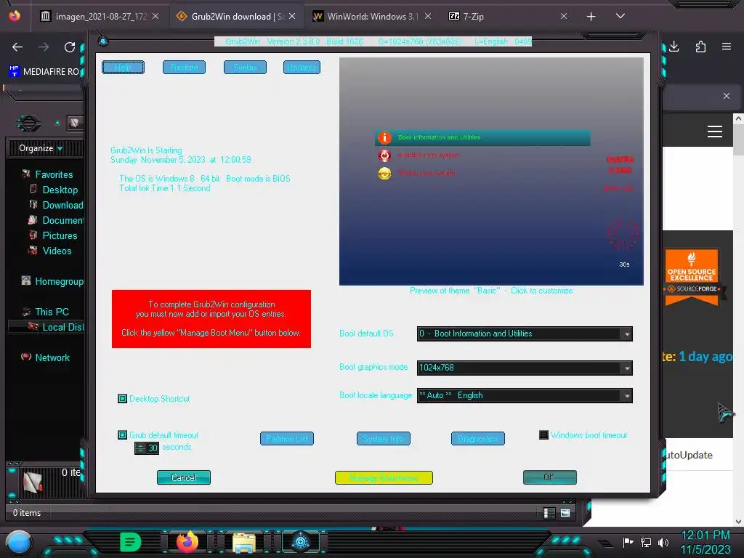Click the Windows Start orb

tap(18, 542)
